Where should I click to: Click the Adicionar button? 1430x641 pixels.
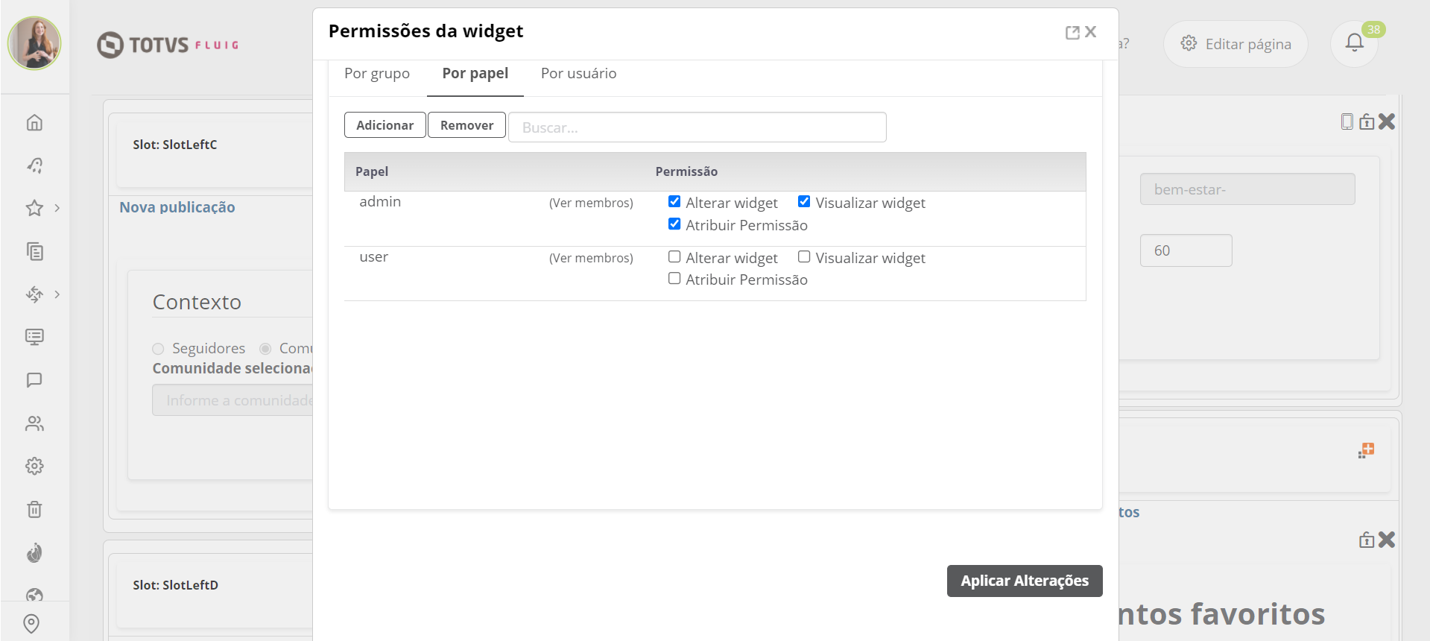coord(385,125)
